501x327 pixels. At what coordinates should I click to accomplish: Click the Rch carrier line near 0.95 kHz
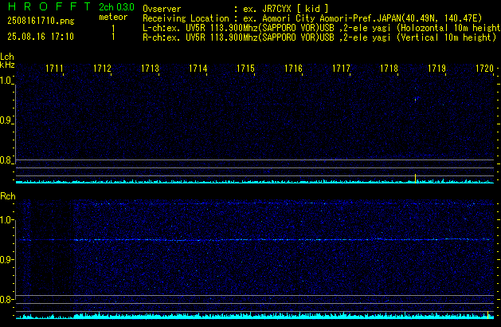point(255,239)
